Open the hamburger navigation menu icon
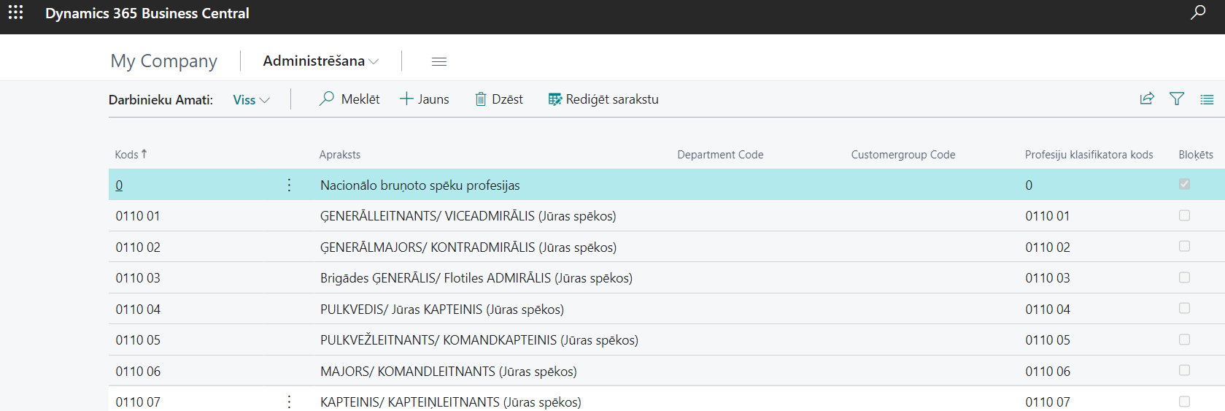 (x=438, y=61)
